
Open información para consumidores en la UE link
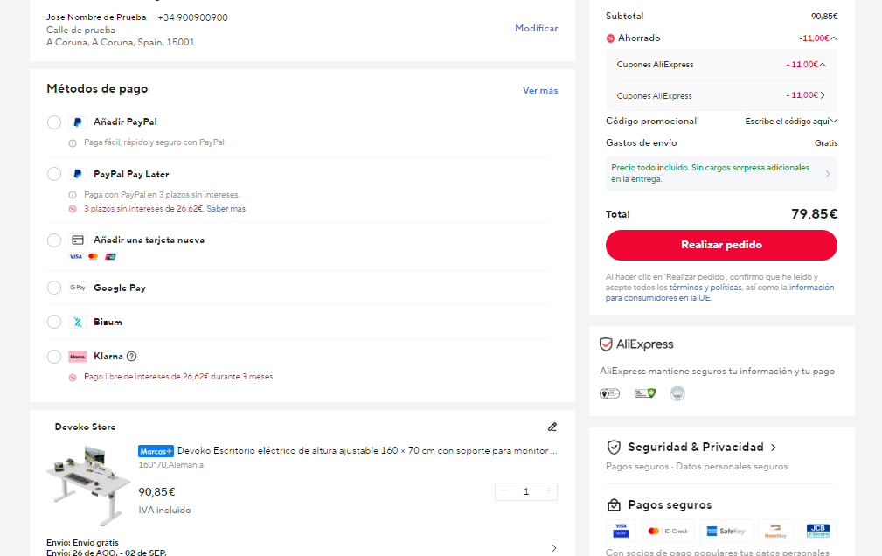point(719,293)
